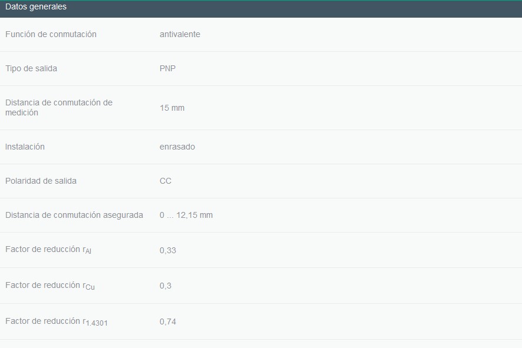
Task: Click the 'CC' polarity value
Action: point(166,181)
